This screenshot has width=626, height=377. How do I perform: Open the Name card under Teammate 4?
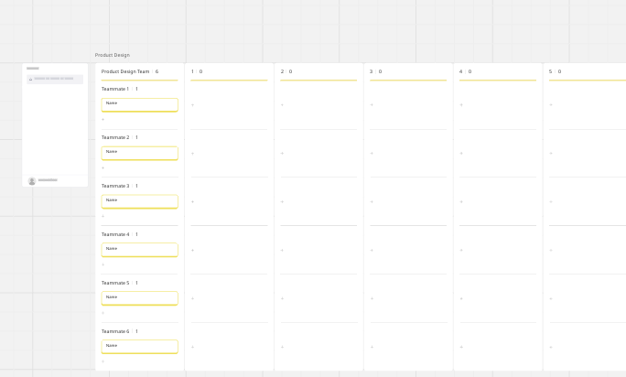[x=139, y=250]
